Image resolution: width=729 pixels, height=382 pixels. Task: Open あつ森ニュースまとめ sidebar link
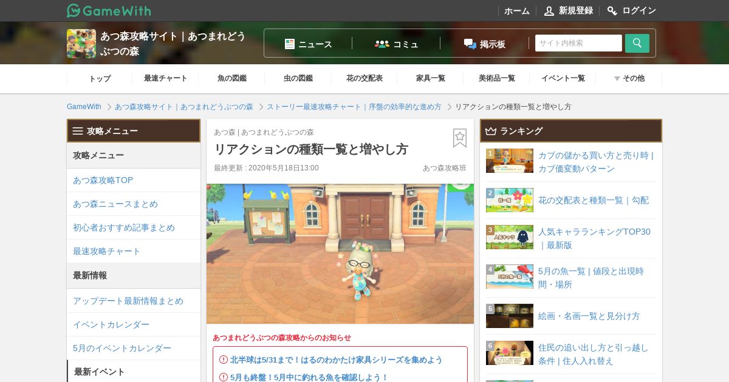tap(115, 204)
